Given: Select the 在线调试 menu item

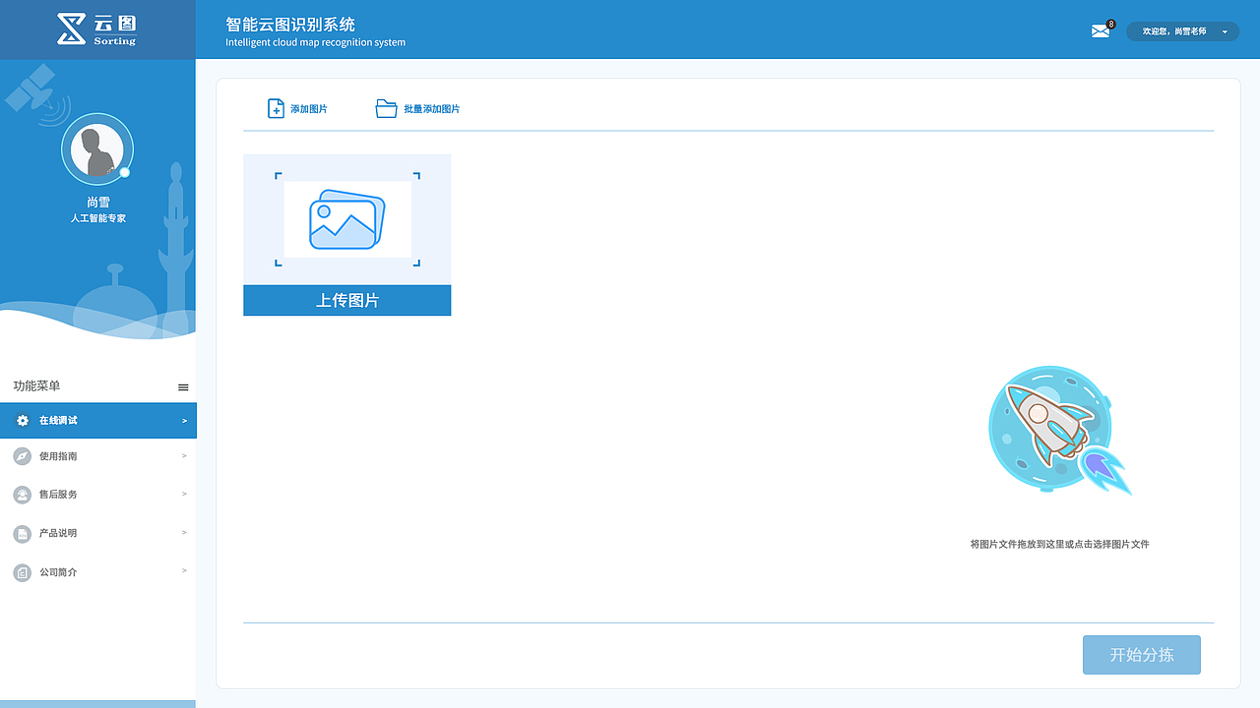Looking at the screenshot, I should 97,421.
